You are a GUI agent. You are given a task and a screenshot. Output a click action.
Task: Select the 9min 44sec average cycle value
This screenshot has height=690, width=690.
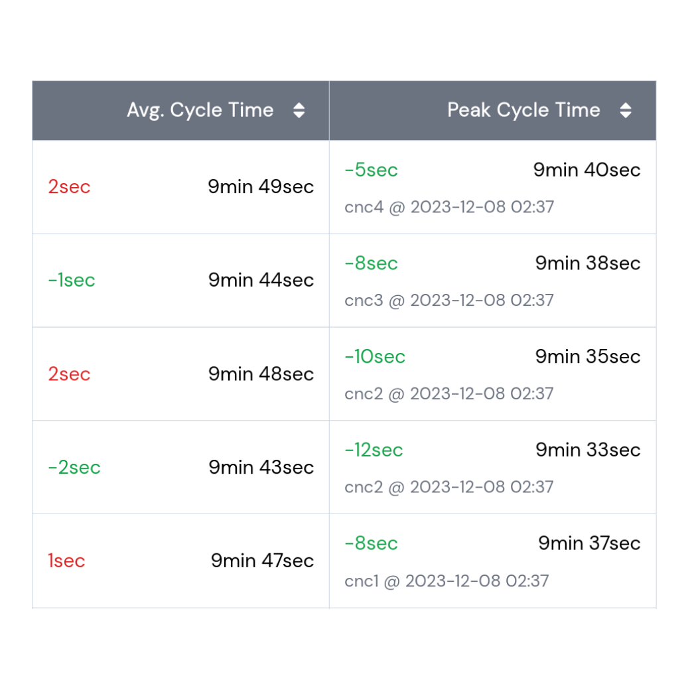261,280
